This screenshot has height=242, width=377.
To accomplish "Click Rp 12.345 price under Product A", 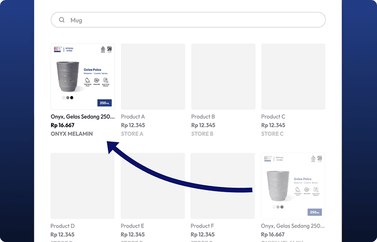I will click(133, 125).
